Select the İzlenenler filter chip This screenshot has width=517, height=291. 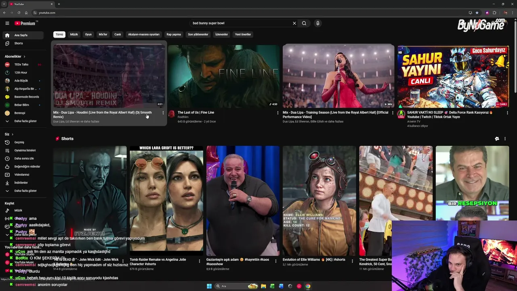(221, 34)
